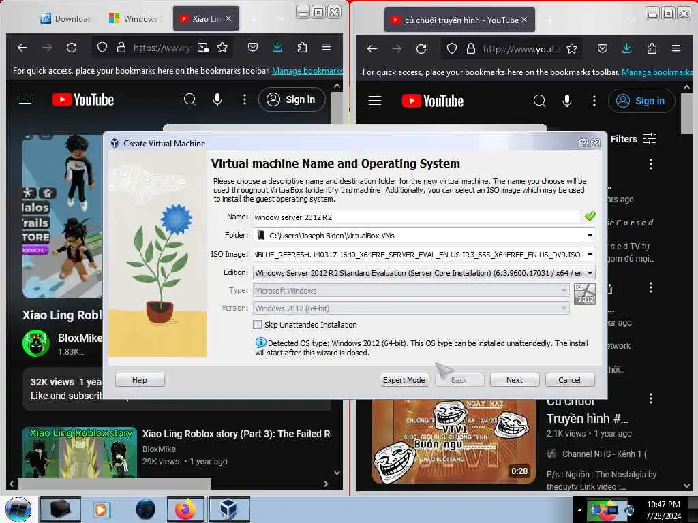Viewport: 698px width, 523px height.
Task: Close the Xiao Ling tab
Action: coord(228,18)
